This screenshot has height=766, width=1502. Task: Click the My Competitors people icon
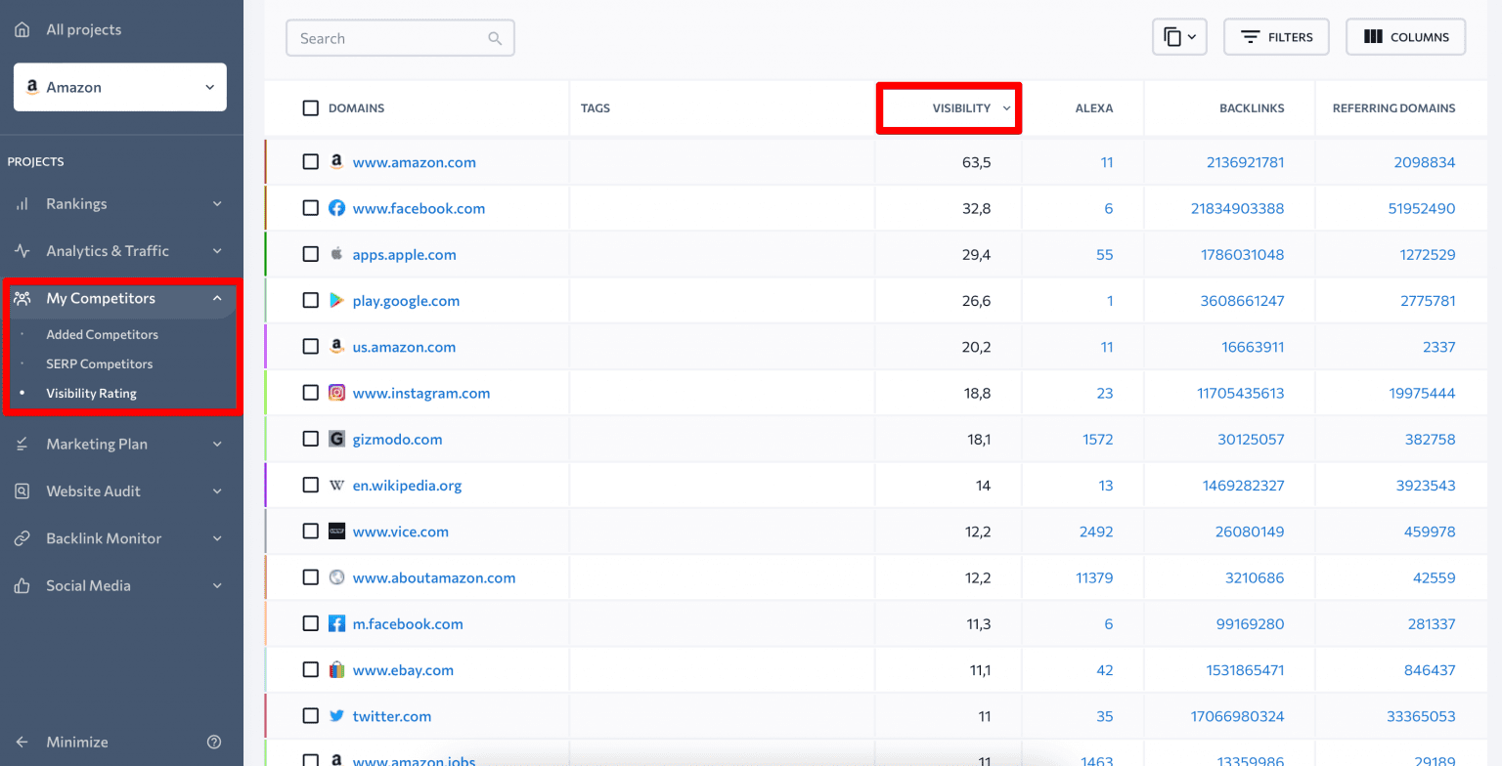coord(22,298)
